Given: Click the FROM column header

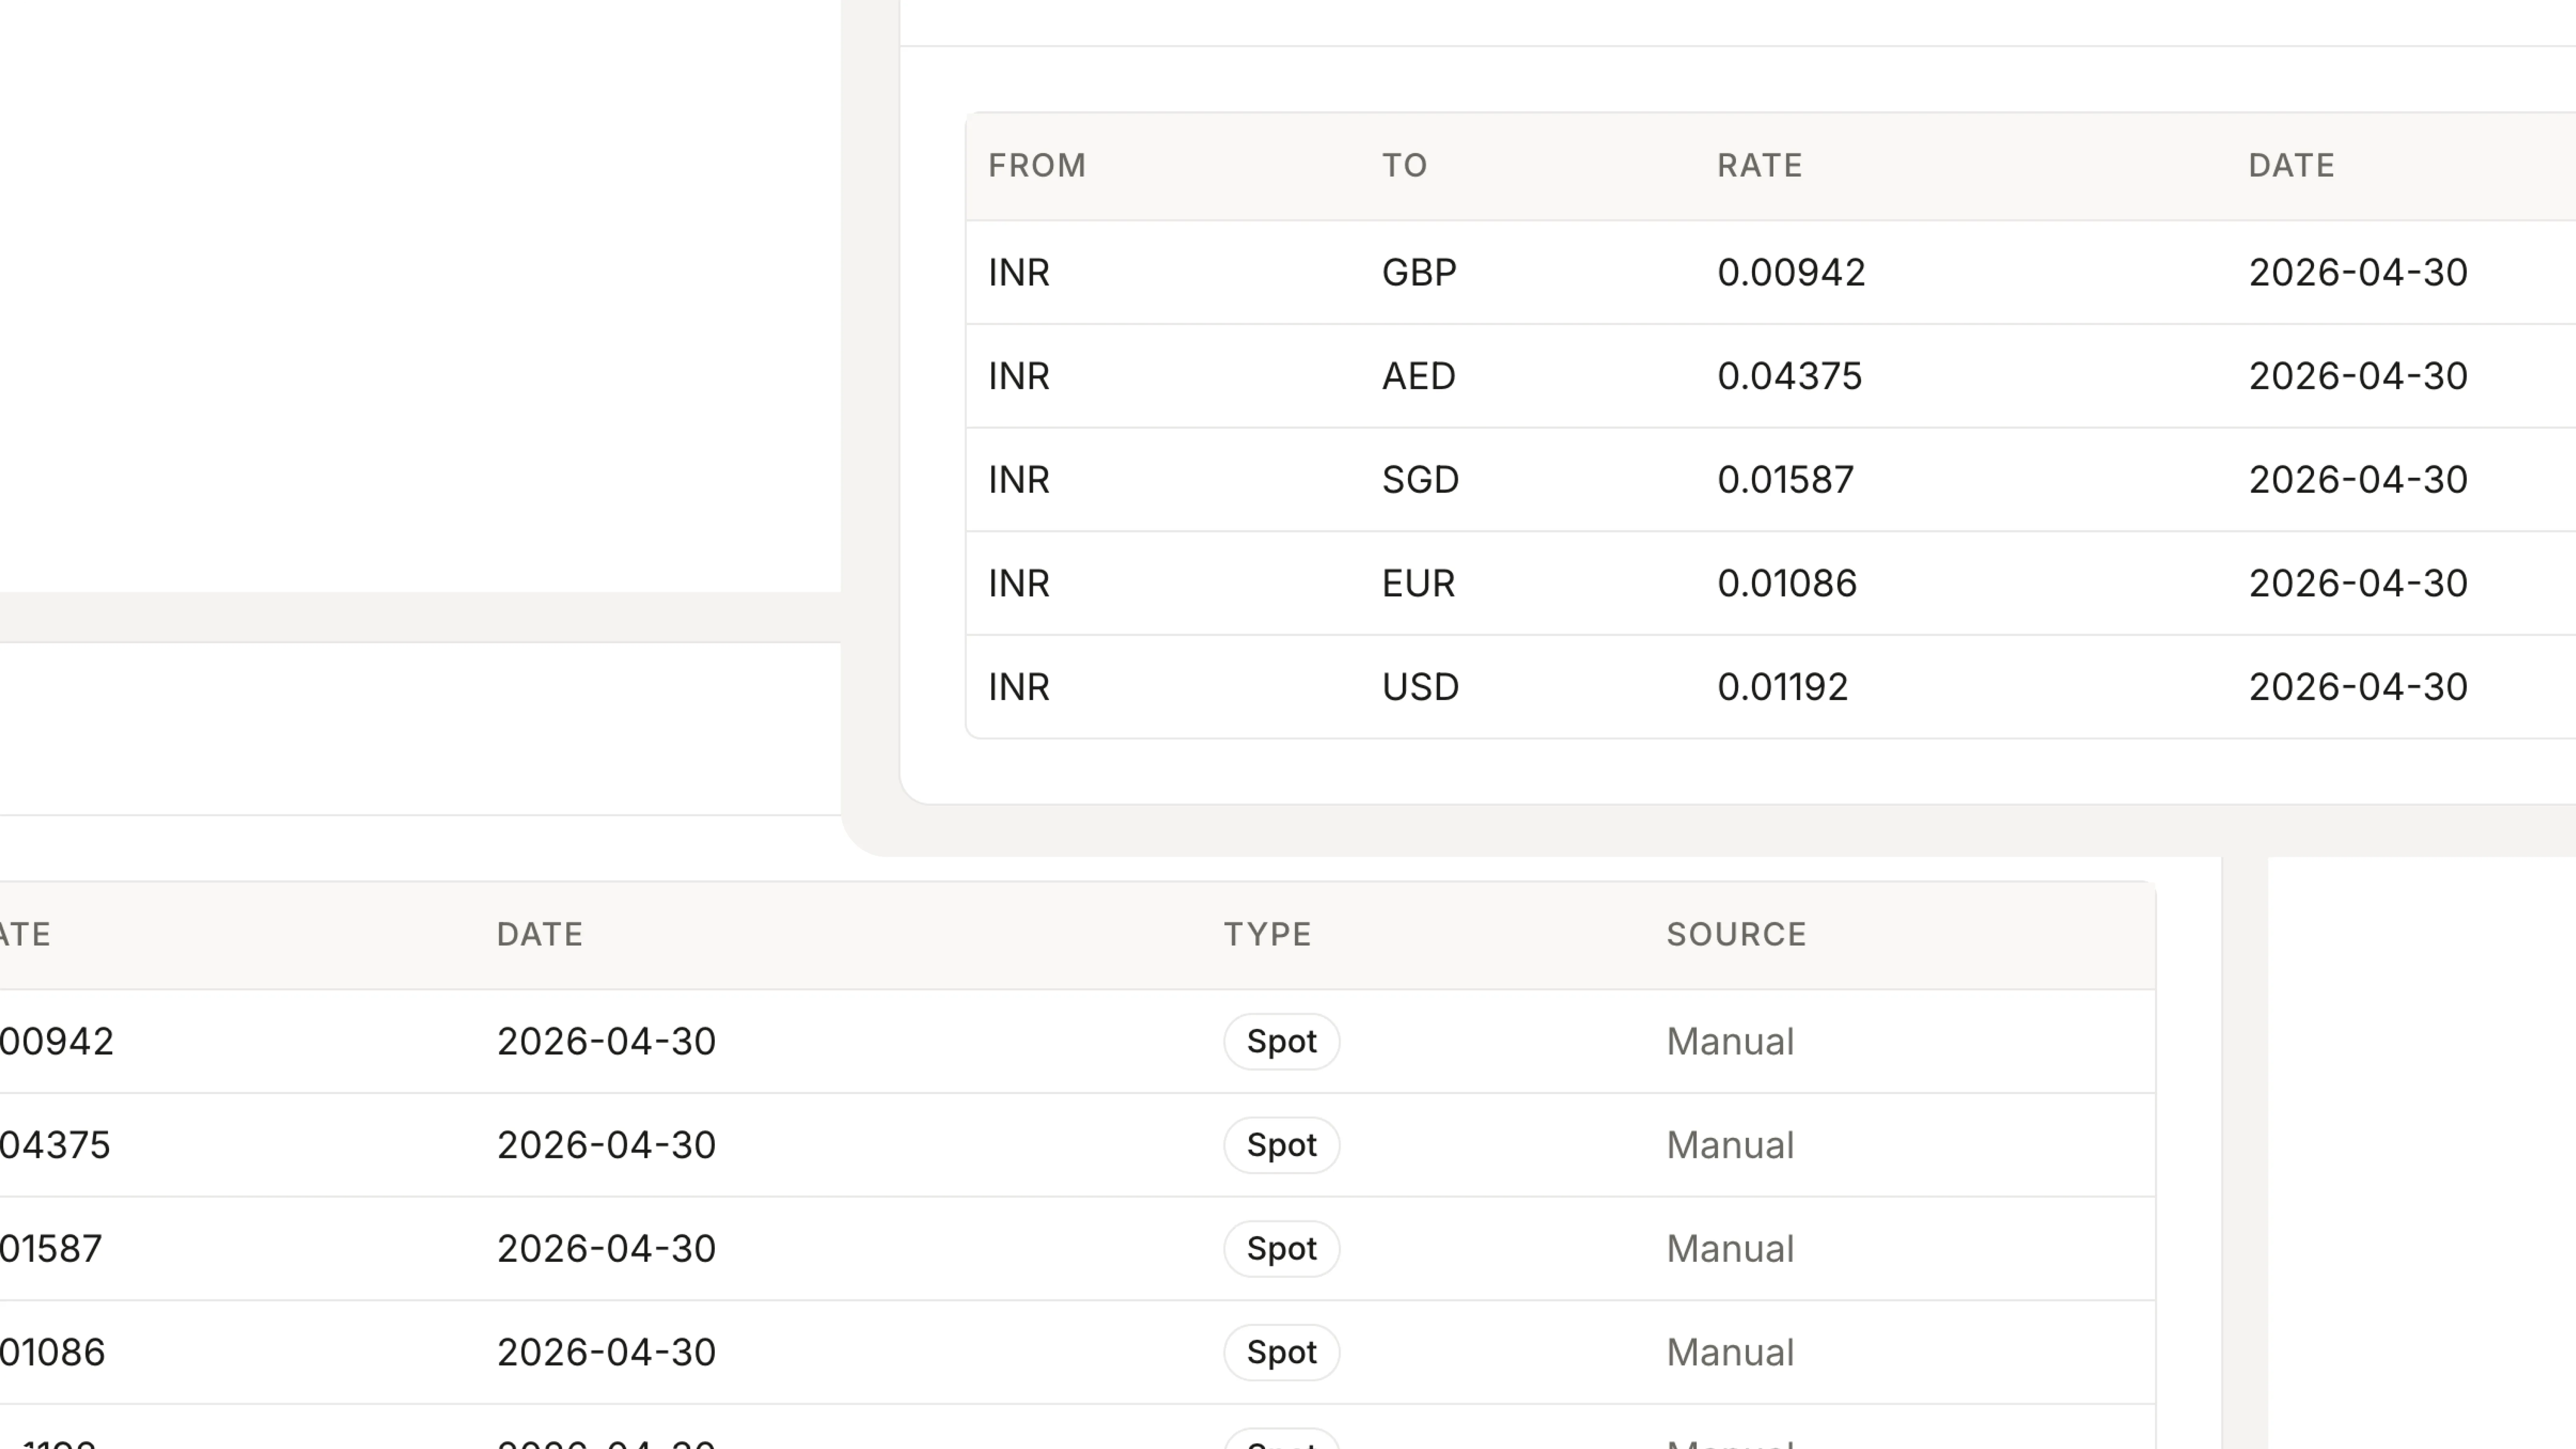Looking at the screenshot, I should coord(1037,165).
